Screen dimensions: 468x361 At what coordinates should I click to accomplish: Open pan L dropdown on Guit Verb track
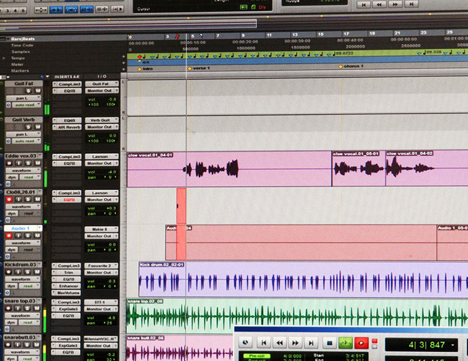click(24, 135)
